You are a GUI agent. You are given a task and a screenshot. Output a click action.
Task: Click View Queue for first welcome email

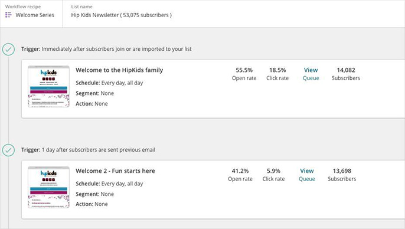click(x=311, y=74)
